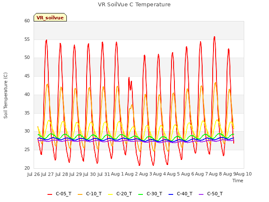Click the orange C-10_T peak on Jul 27

click(x=47, y=84)
